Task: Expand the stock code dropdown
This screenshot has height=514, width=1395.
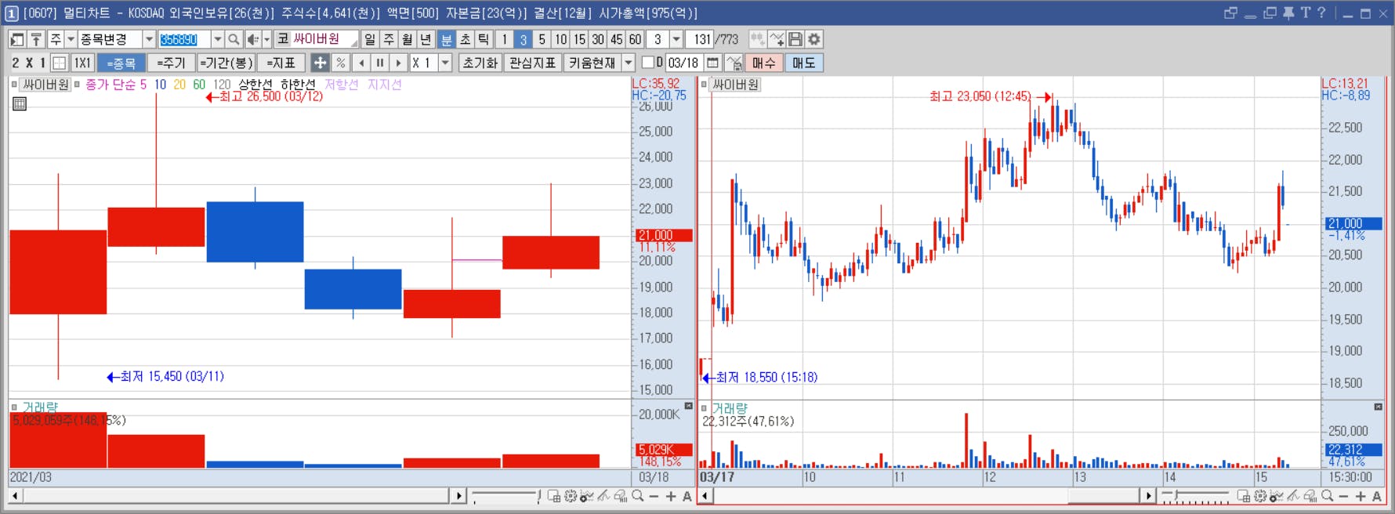Action: [x=218, y=39]
